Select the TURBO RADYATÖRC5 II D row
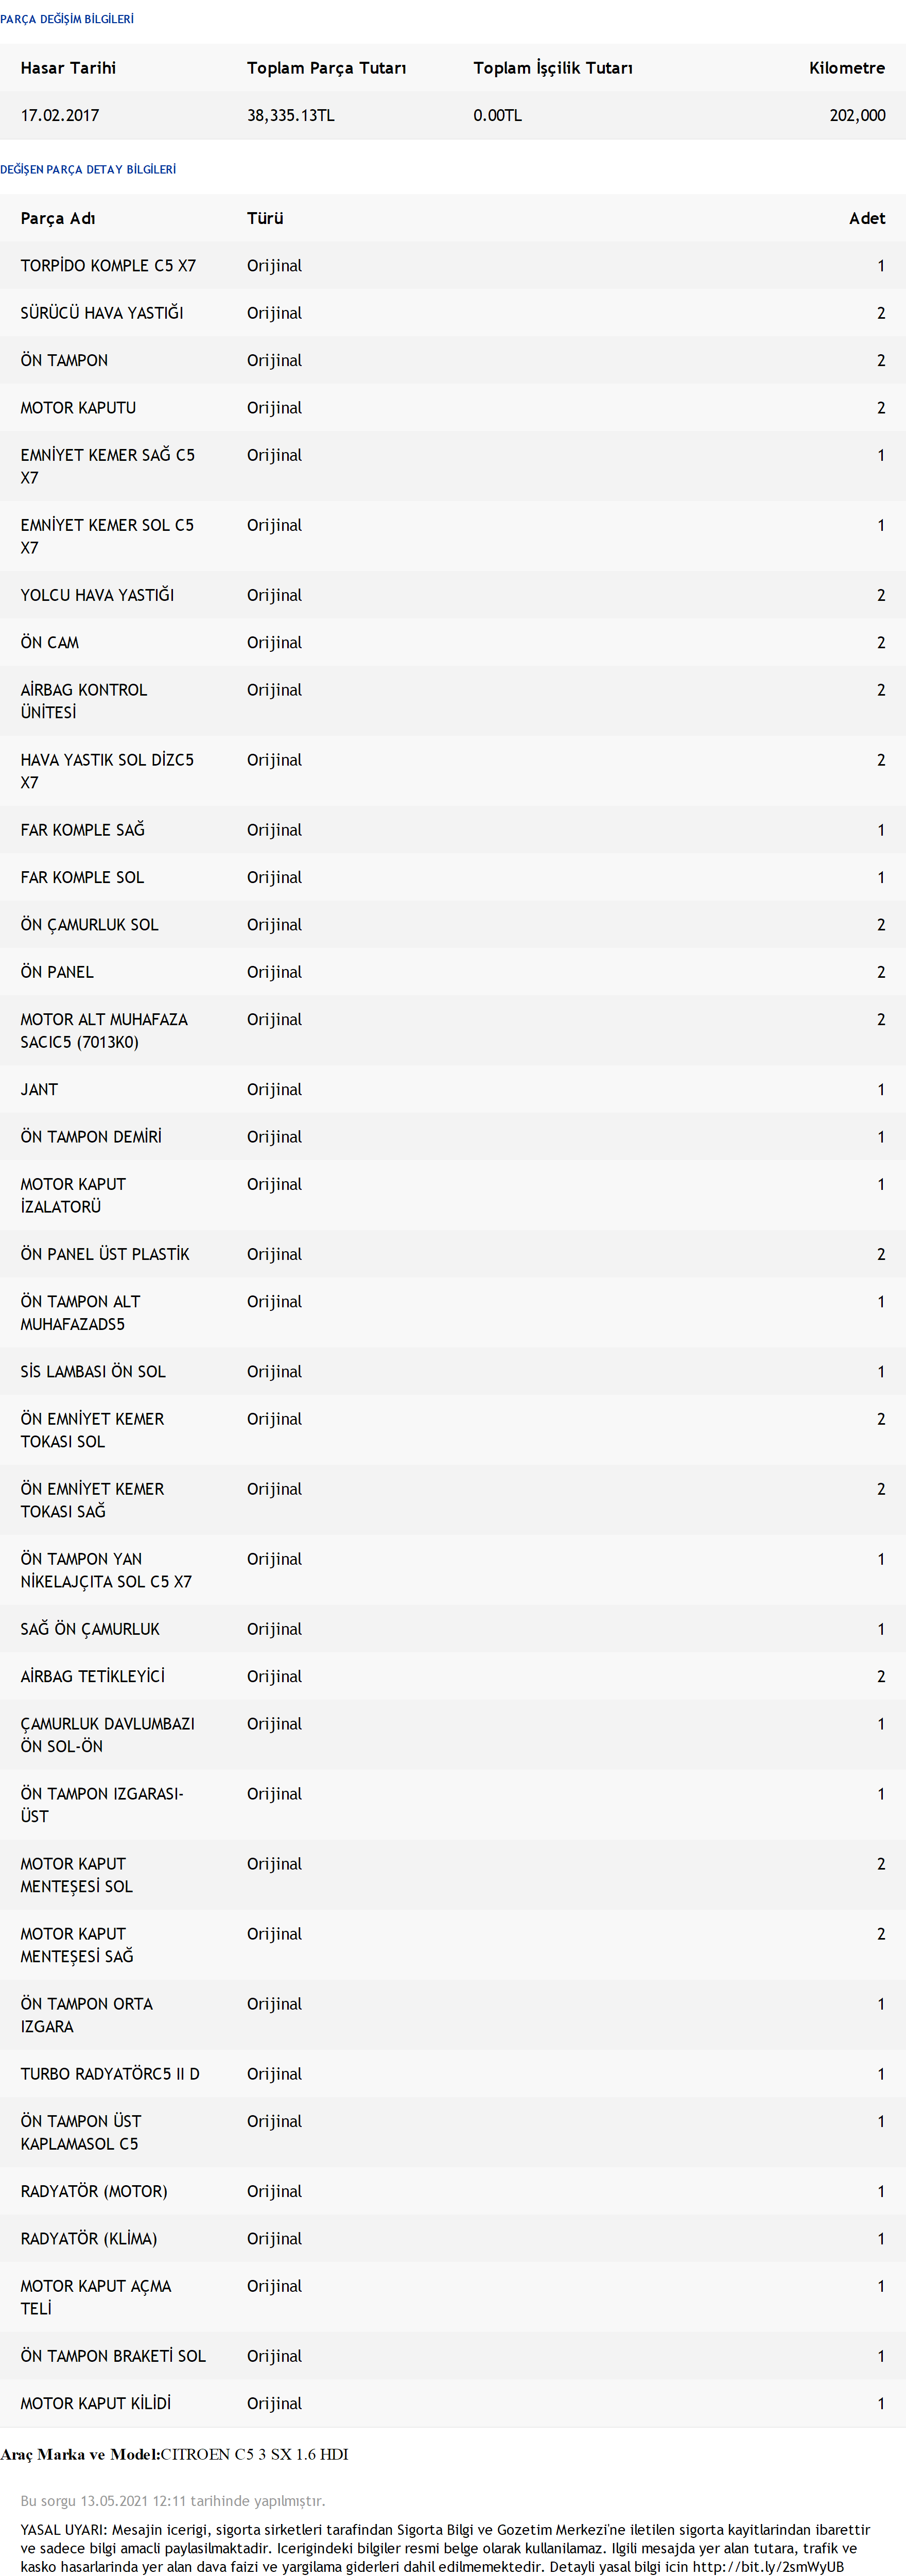This screenshot has height=2576, width=906. pos(453,2073)
